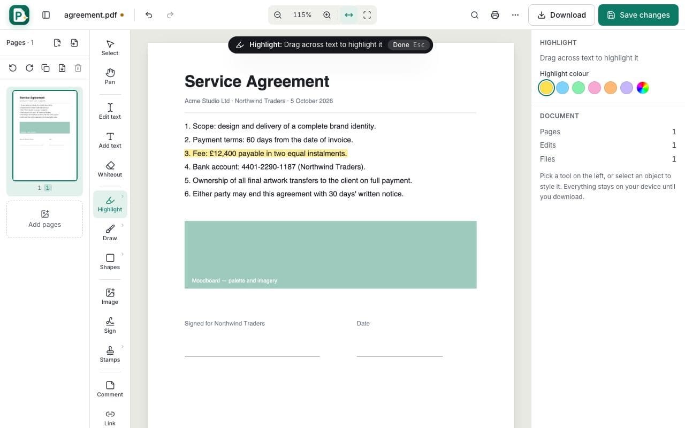Expand Draw tool options chevron
Image resolution: width=685 pixels, height=428 pixels.
click(123, 225)
